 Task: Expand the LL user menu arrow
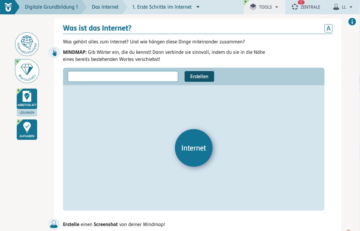(351, 7)
